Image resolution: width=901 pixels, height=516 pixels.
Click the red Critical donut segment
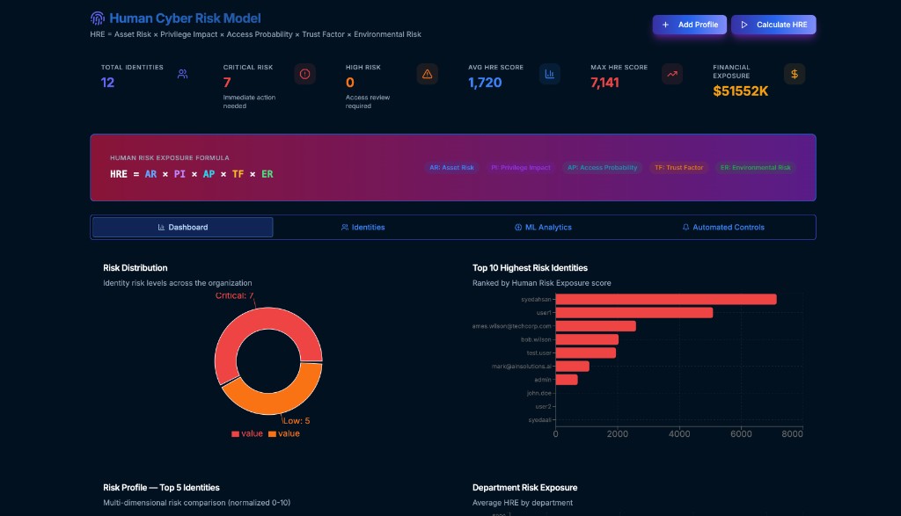click(x=245, y=327)
